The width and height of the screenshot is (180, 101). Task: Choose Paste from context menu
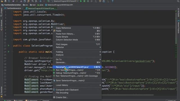(77, 31)
